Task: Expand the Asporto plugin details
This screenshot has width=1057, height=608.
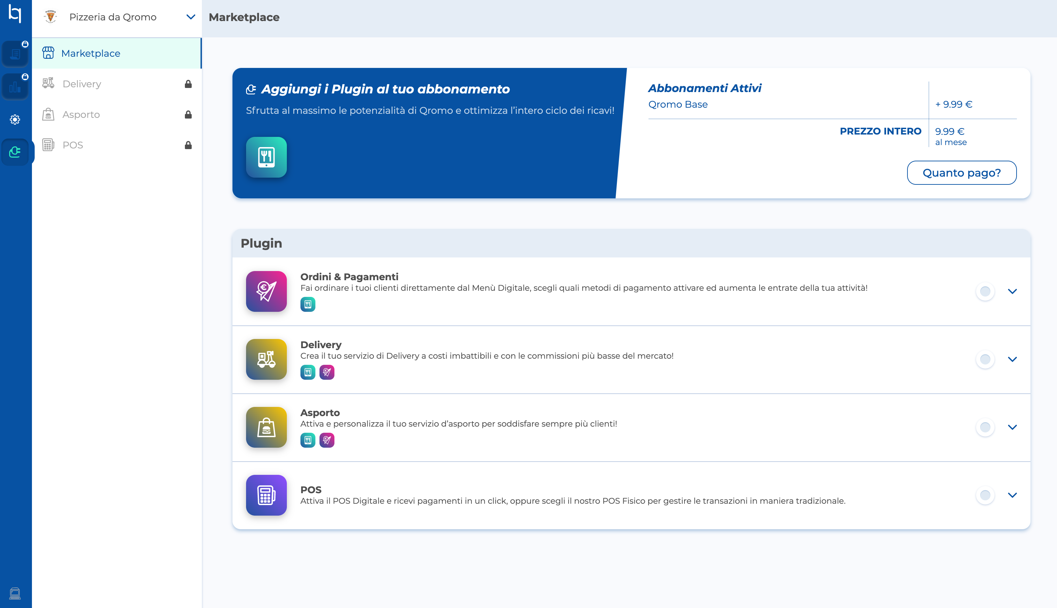Action: point(1012,427)
